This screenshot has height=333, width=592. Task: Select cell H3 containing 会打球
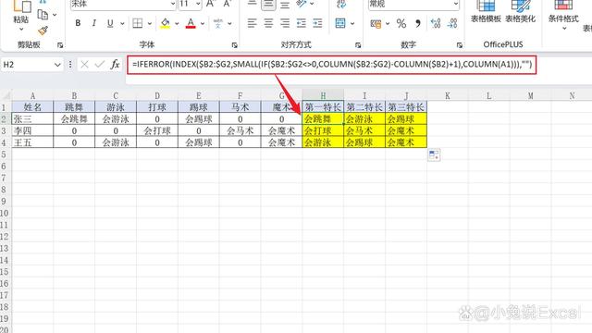[x=323, y=131]
